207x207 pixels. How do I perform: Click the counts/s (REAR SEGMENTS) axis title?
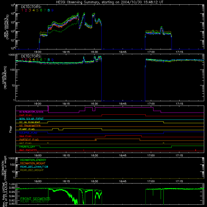click(x=4, y=78)
